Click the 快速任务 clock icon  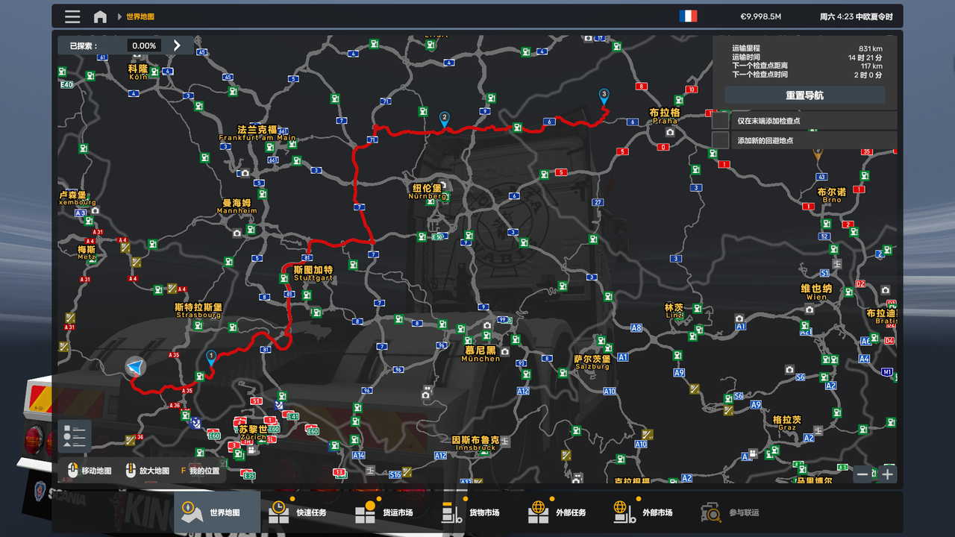coord(278,512)
